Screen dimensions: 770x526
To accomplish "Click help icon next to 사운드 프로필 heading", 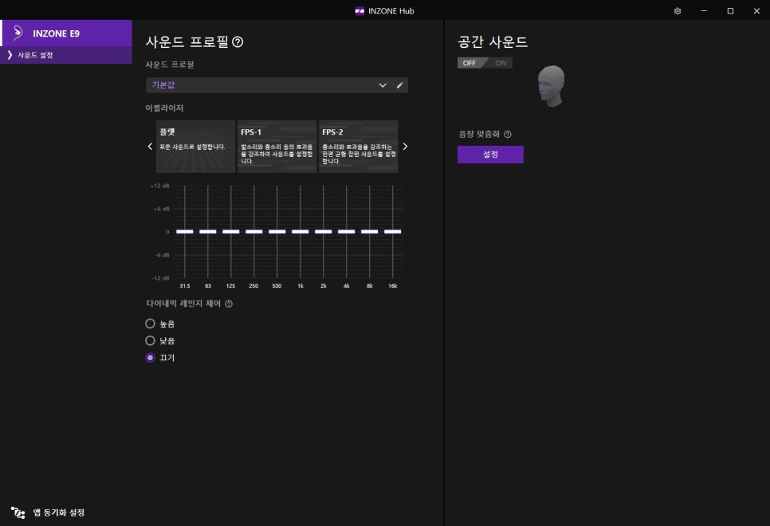I will [x=238, y=42].
